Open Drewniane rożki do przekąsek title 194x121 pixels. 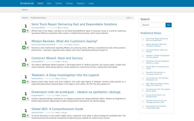pyautogui.click(x=76, y=92)
